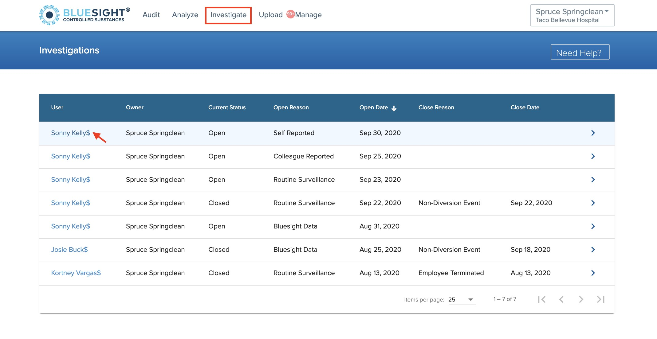The height and width of the screenshot is (339, 657).
Task: Switch to the Audit tab
Action: coord(151,15)
